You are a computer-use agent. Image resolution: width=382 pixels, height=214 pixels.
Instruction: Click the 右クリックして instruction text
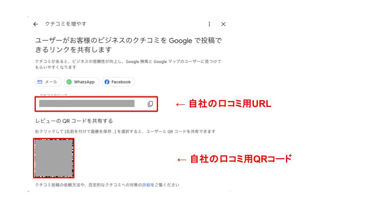[125, 132]
